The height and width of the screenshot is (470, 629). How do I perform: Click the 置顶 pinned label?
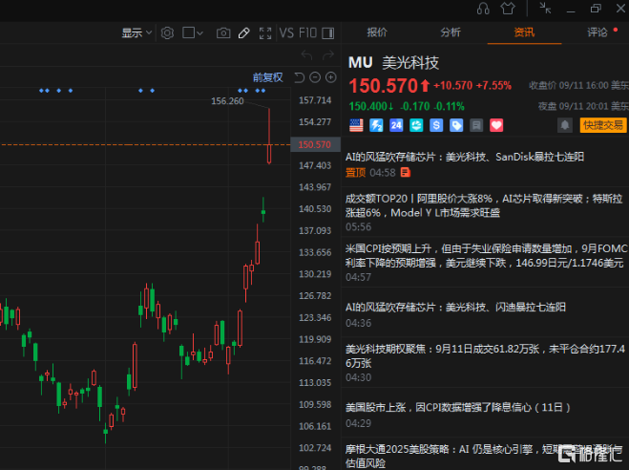pyautogui.click(x=355, y=173)
